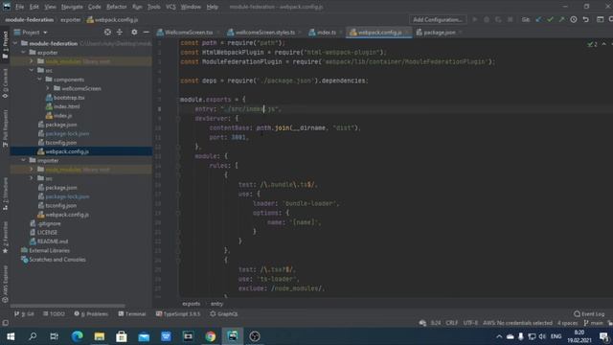Open the GraphQL tool window

[x=223, y=313]
